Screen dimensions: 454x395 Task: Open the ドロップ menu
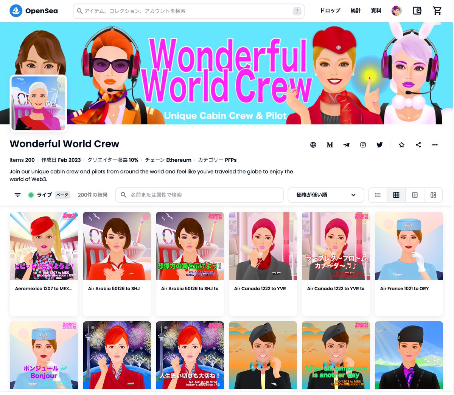(330, 11)
